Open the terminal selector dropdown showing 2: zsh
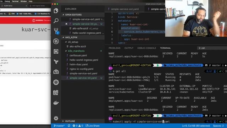Viewport: 227px width, 128px height. tap(212, 48)
